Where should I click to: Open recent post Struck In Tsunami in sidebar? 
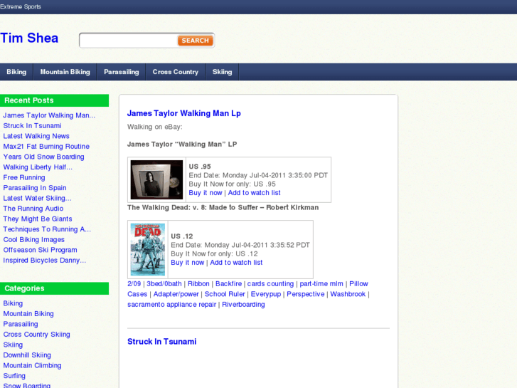[x=32, y=126]
